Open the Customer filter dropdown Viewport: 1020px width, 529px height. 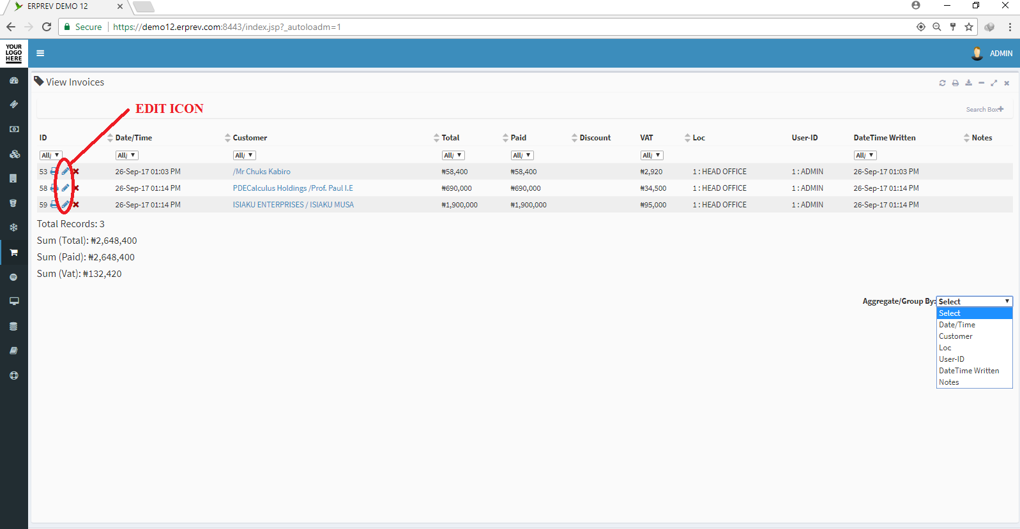pos(244,155)
